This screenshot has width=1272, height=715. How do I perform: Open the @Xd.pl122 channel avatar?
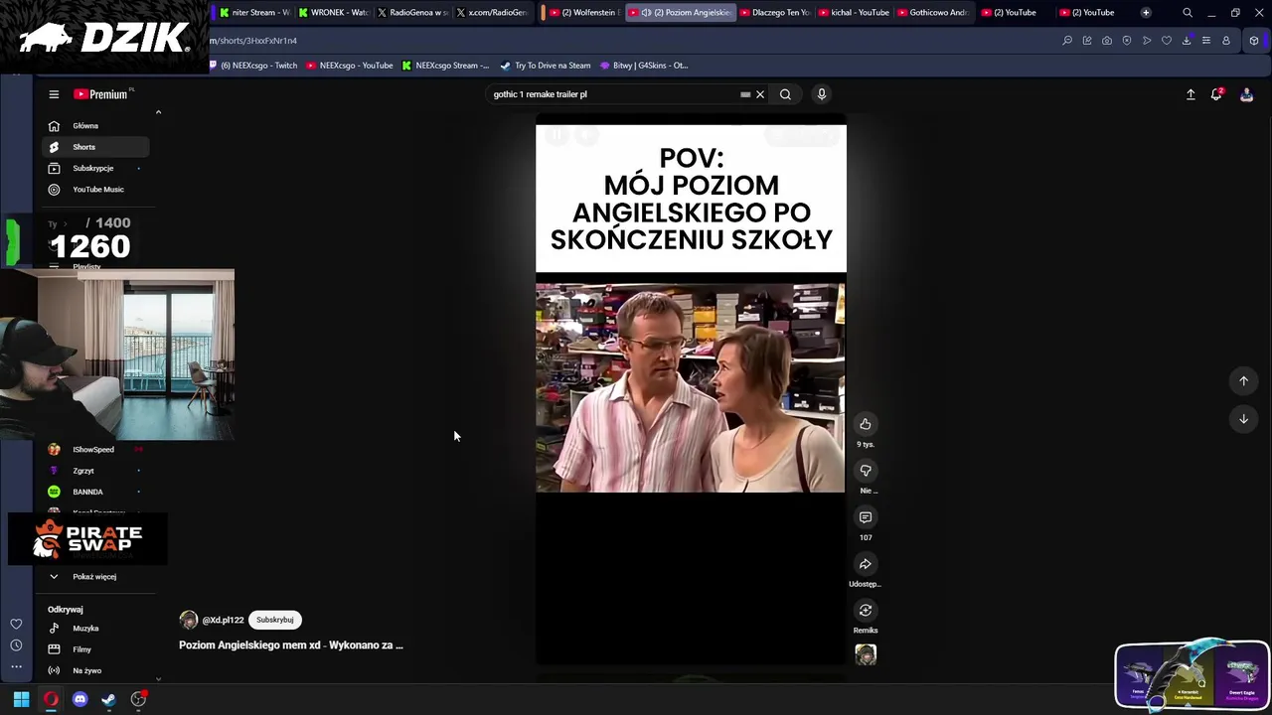(x=188, y=620)
